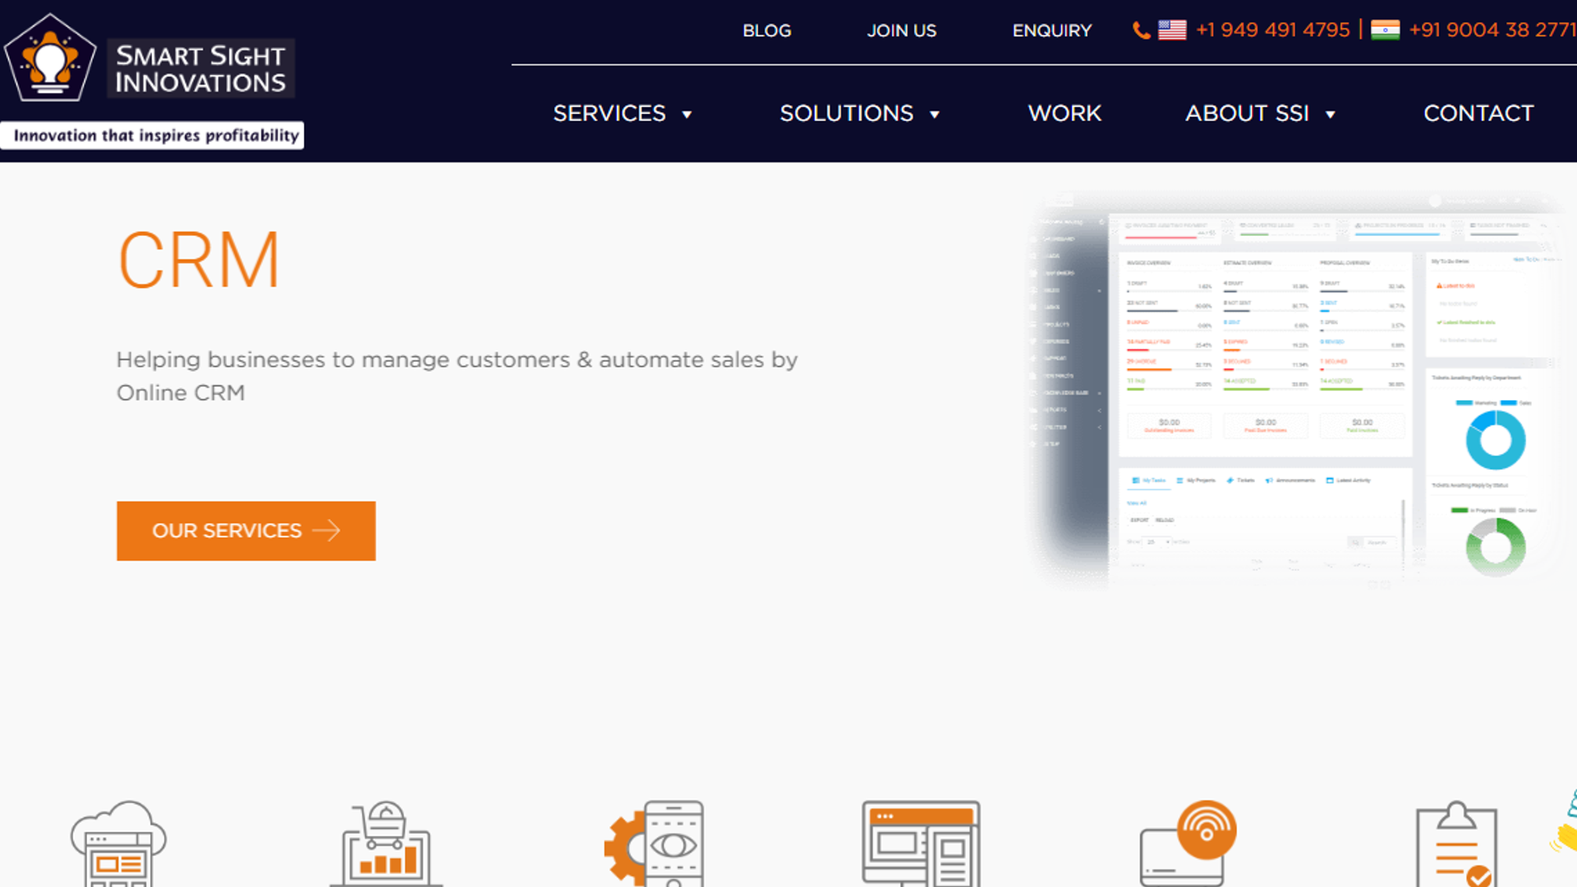
Task: Open the Services menu
Action: [609, 113]
